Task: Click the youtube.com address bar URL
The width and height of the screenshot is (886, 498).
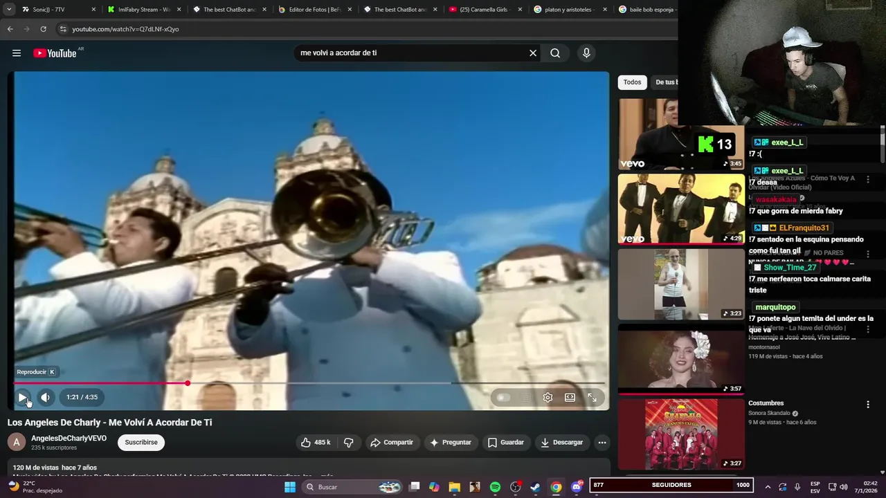Action: click(125, 29)
